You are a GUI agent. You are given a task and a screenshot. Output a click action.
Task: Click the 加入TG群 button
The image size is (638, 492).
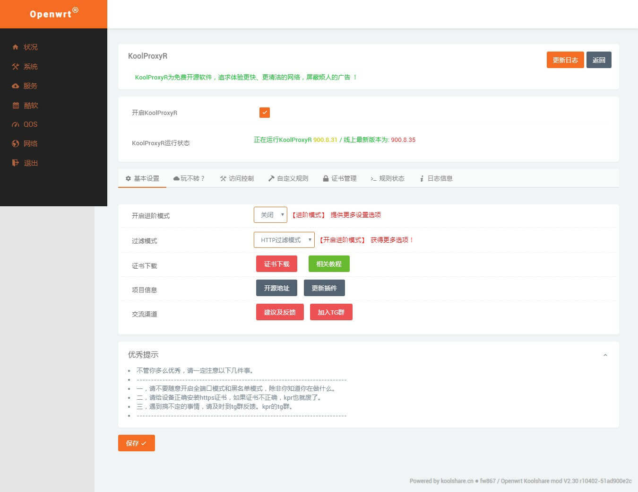[331, 312]
